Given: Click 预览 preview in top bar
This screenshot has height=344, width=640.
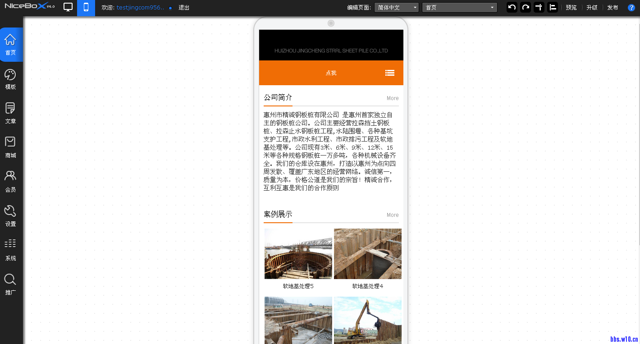Looking at the screenshot, I should coord(571,8).
